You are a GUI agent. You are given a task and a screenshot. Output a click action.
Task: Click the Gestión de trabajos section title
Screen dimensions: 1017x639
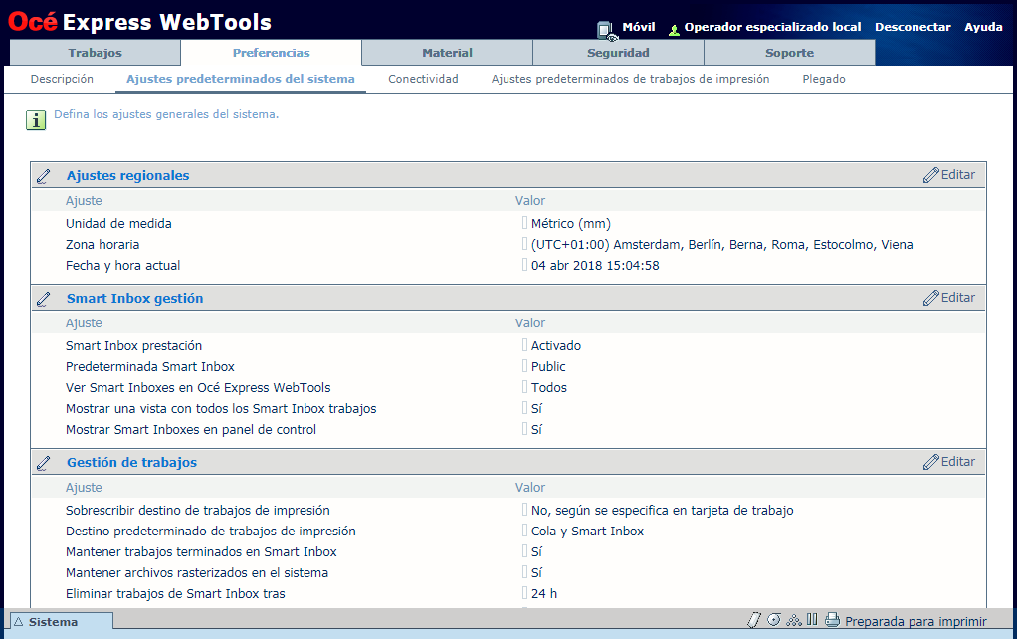click(x=131, y=463)
